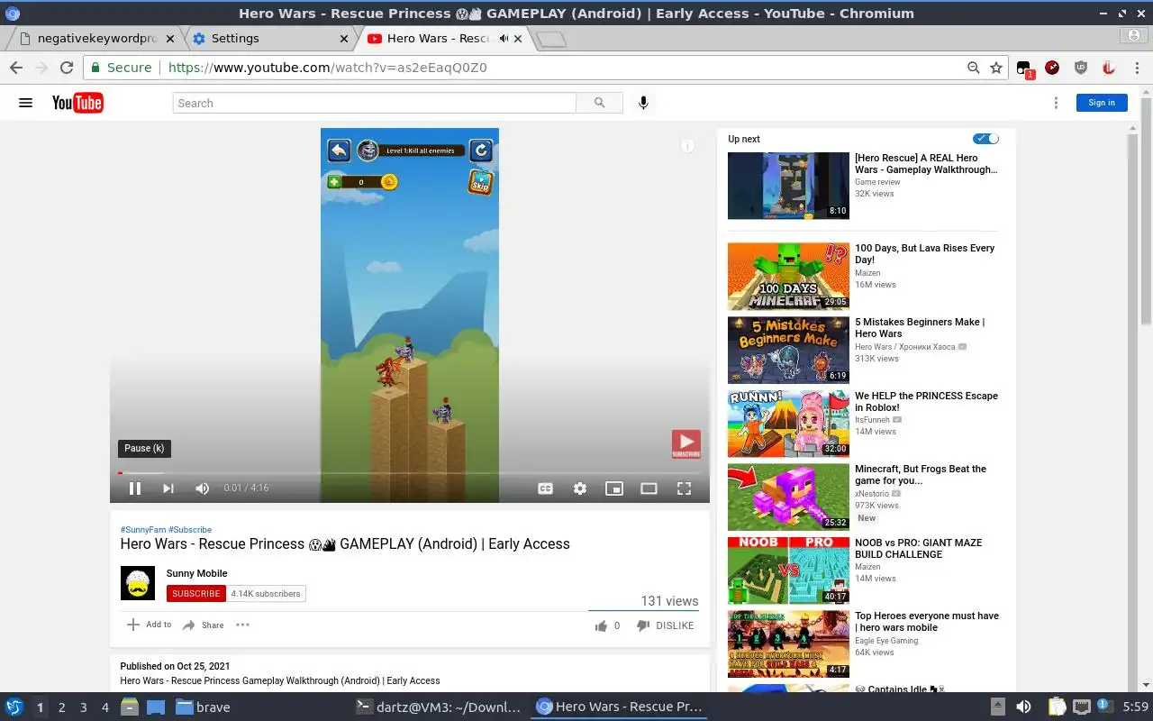Open 100 Days, But Lava Rises video title
This screenshot has height=721, width=1153.
coord(925,254)
